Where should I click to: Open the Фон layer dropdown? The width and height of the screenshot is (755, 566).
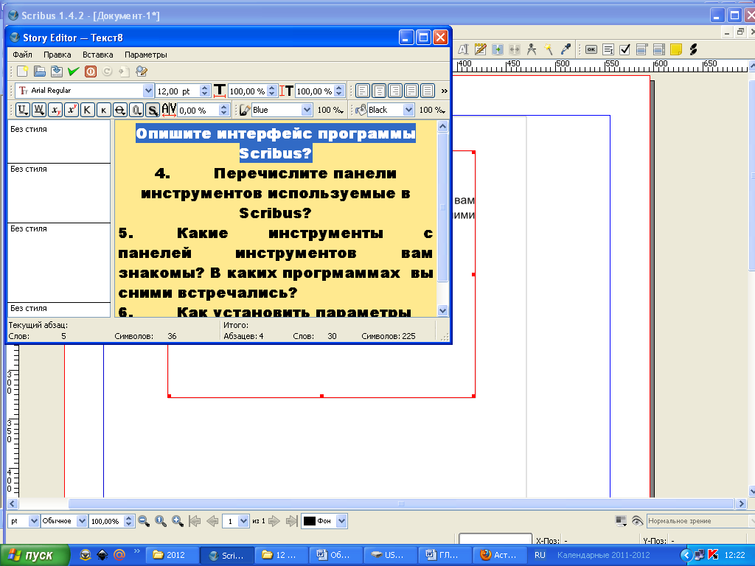coord(341,521)
